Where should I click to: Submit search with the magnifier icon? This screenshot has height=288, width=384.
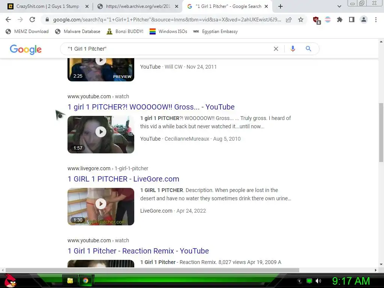coord(308,49)
